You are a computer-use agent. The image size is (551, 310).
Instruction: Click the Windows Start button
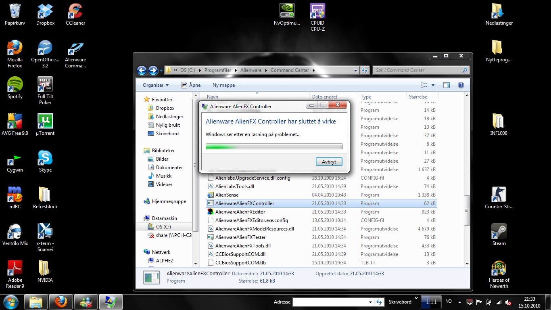tap(10, 302)
